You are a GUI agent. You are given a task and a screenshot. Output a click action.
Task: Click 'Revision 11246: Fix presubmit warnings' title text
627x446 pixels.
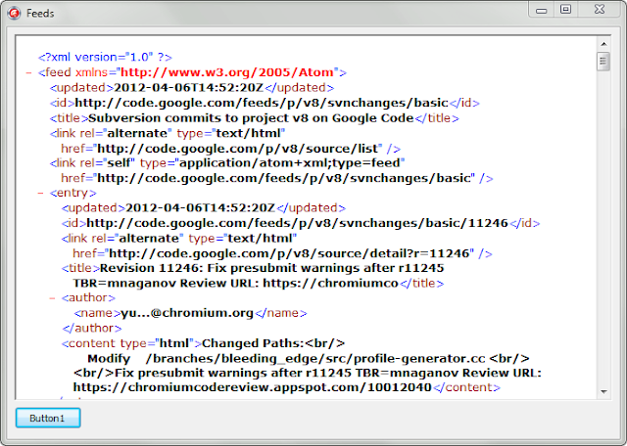[272, 268]
